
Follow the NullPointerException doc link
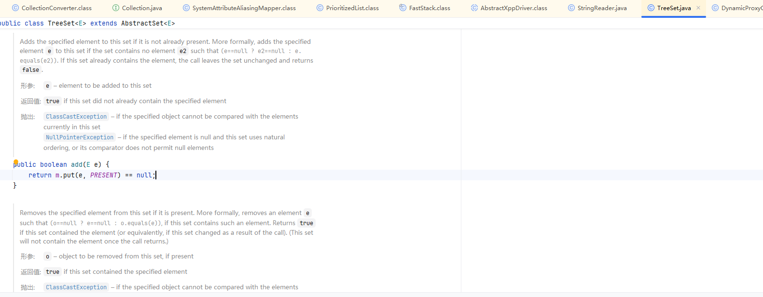[80, 137]
